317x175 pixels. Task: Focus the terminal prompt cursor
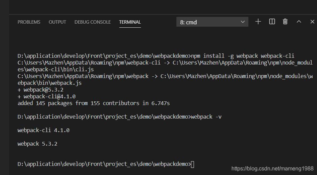coord(193,164)
